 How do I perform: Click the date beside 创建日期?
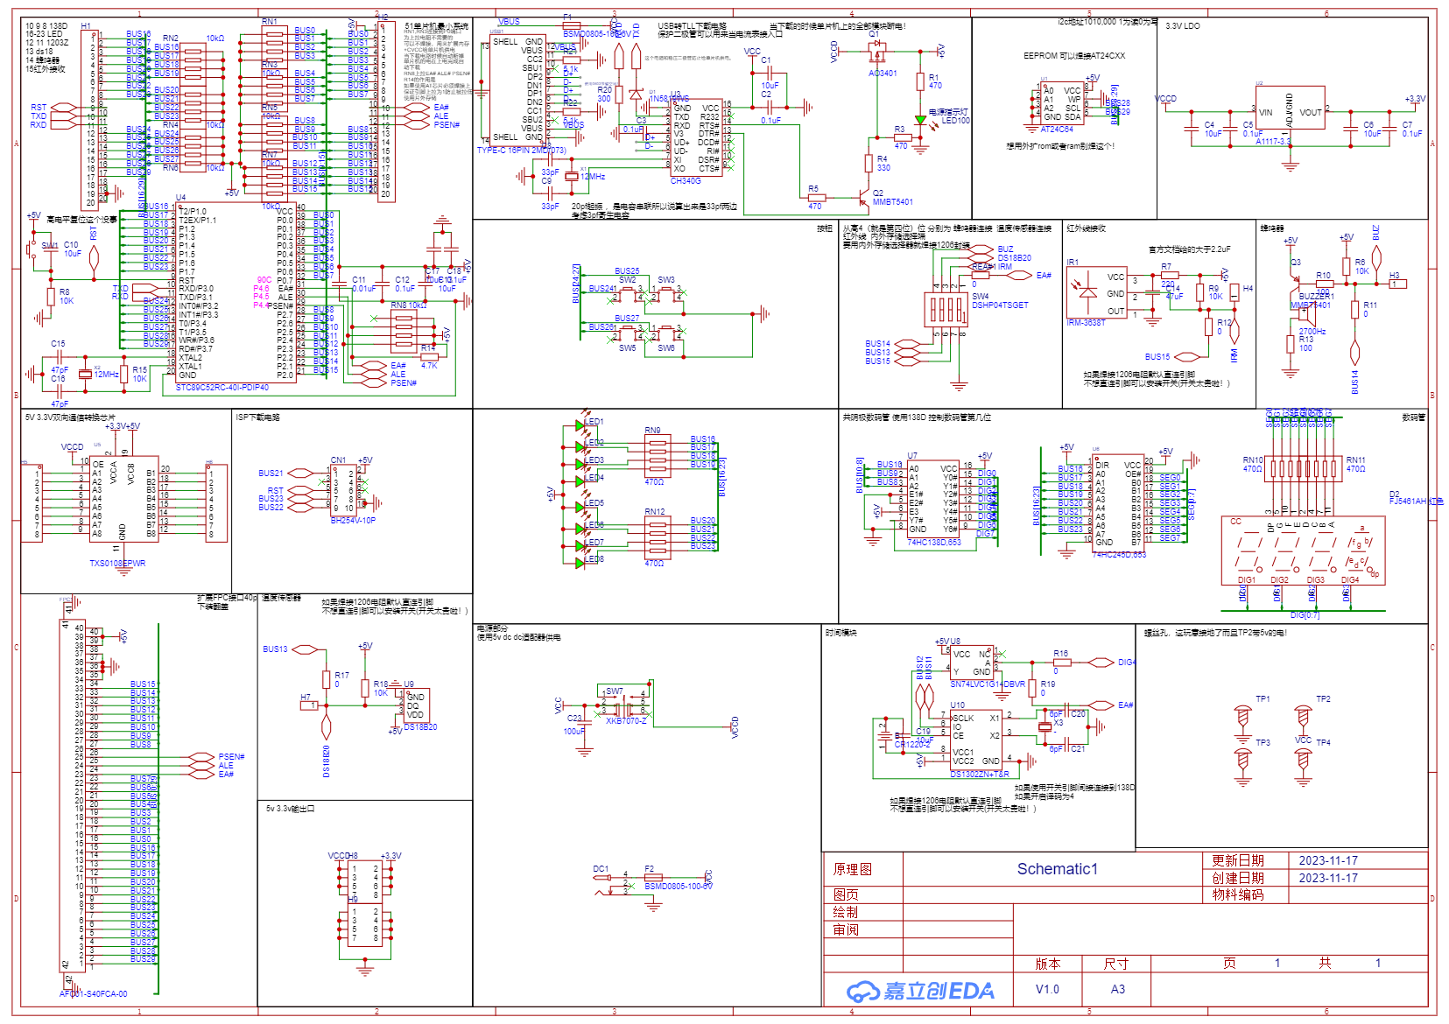click(x=1328, y=878)
